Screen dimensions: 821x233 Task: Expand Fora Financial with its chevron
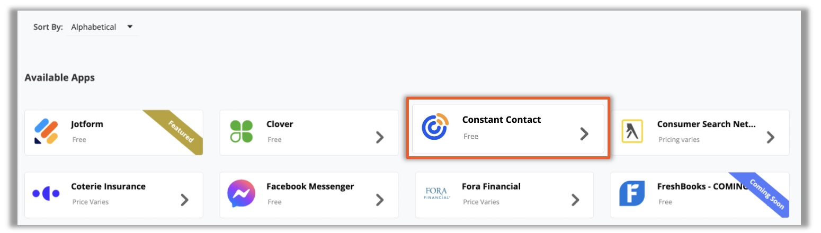[x=575, y=200]
